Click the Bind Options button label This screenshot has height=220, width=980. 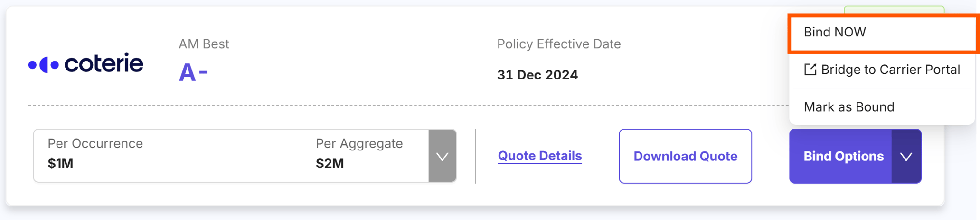click(843, 156)
